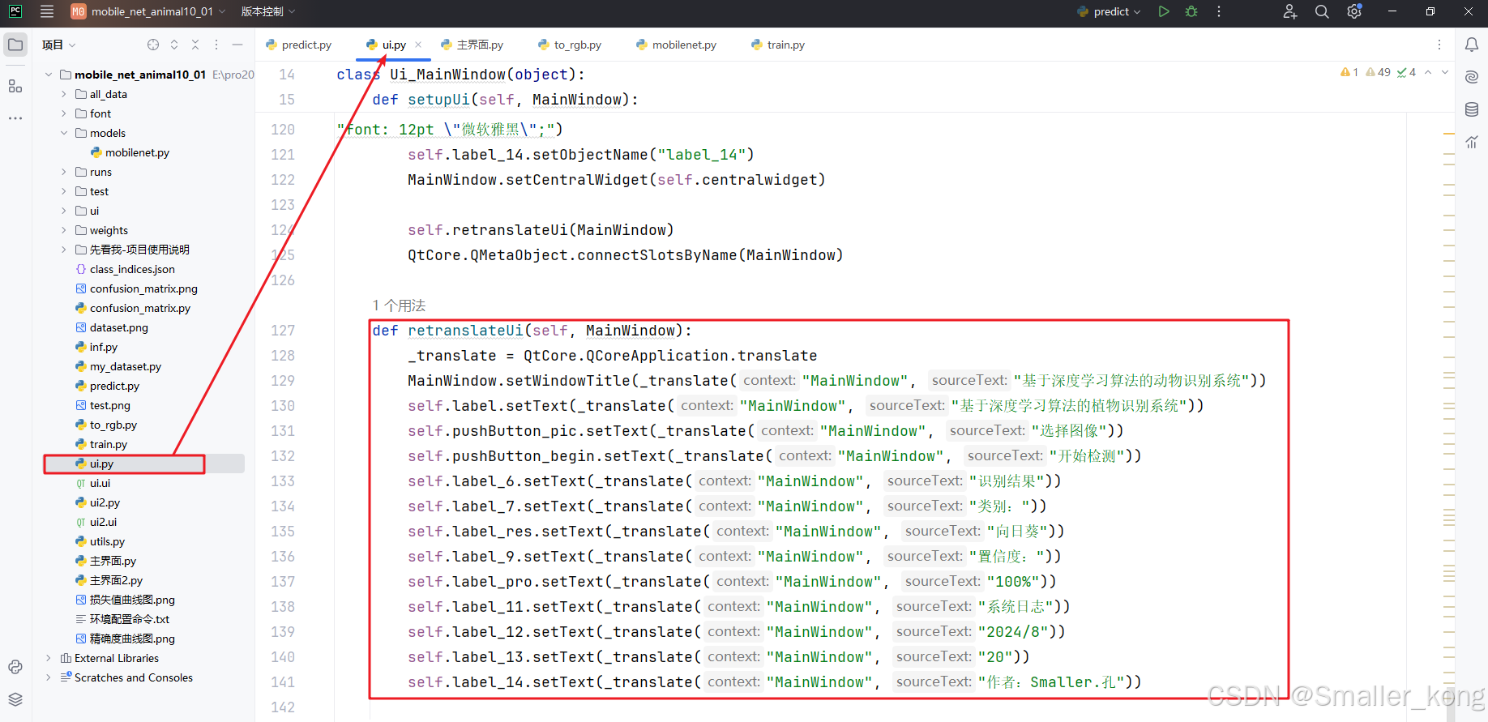
Task: Select dataset.png in project tree
Action: click(112, 327)
